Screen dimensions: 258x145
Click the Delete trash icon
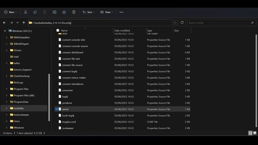(74, 12)
